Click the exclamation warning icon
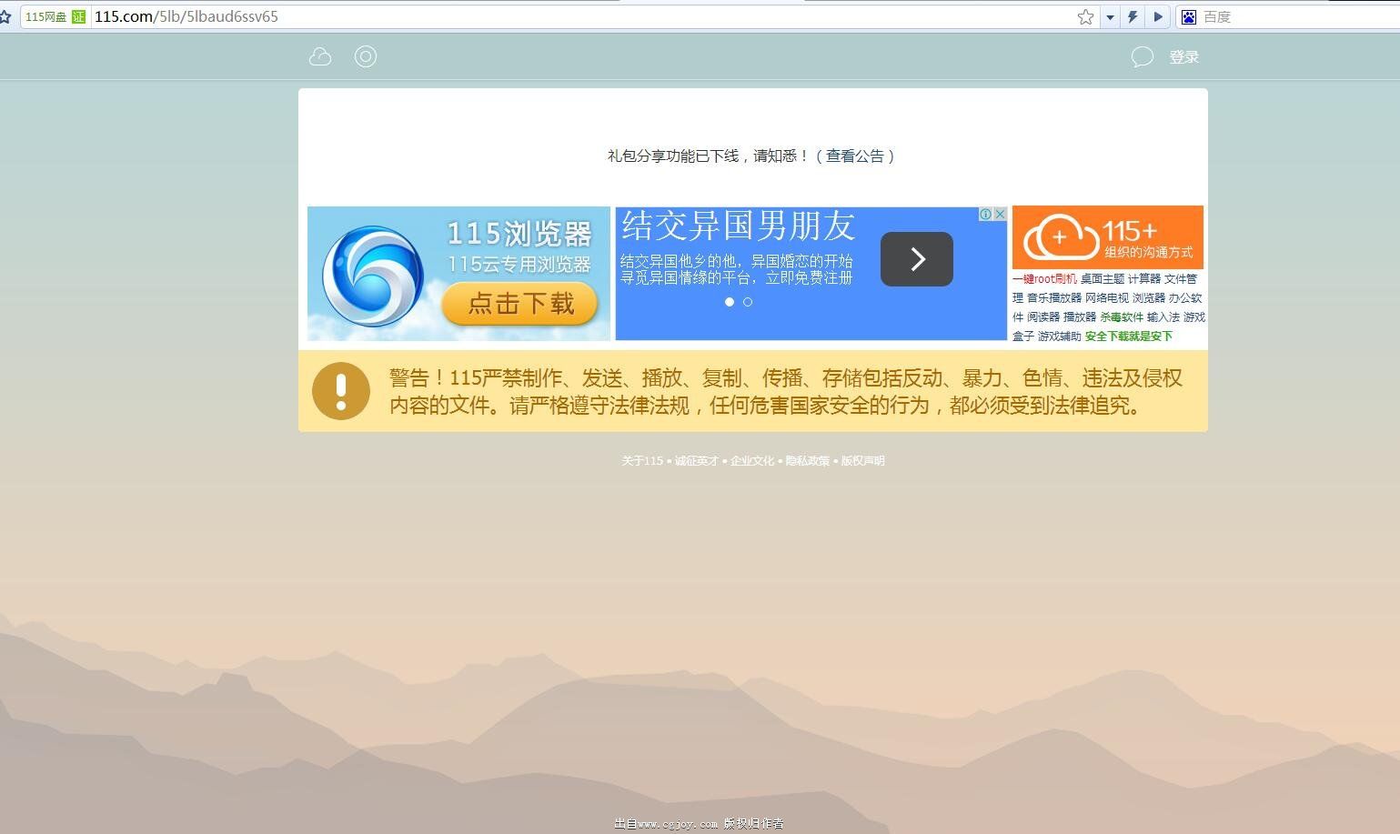 pyautogui.click(x=341, y=391)
